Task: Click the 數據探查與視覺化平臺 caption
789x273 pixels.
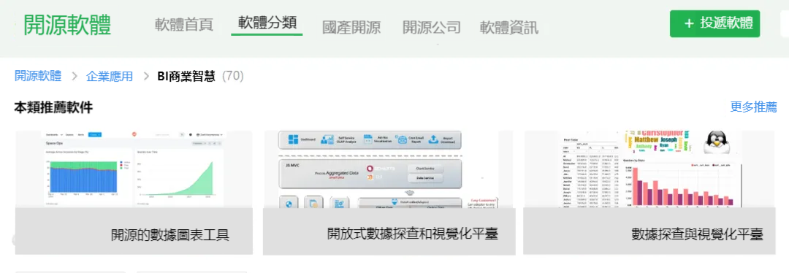Action: click(698, 234)
